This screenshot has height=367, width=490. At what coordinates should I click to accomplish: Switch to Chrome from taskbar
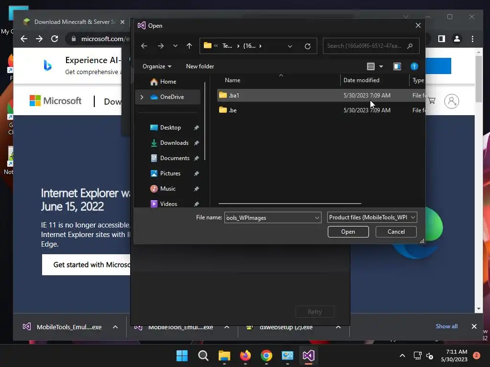click(x=266, y=356)
